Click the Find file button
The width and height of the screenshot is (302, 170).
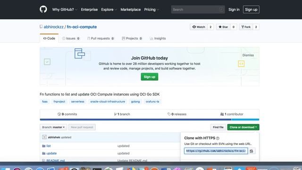click(218, 127)
